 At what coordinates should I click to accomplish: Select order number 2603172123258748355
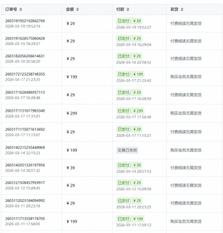point(25,74)
